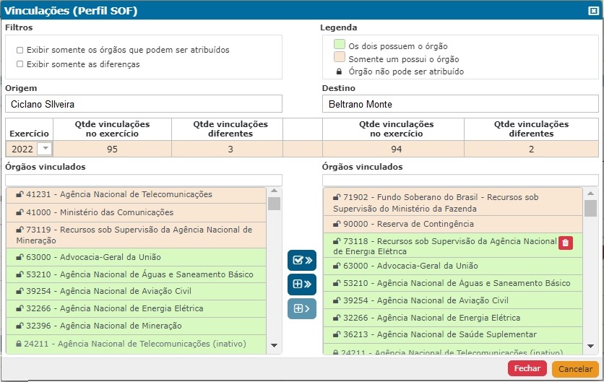Click padlock icon in the Legenda panel
Viewport: 604px width, 382px height.
[x=339, y=71]
